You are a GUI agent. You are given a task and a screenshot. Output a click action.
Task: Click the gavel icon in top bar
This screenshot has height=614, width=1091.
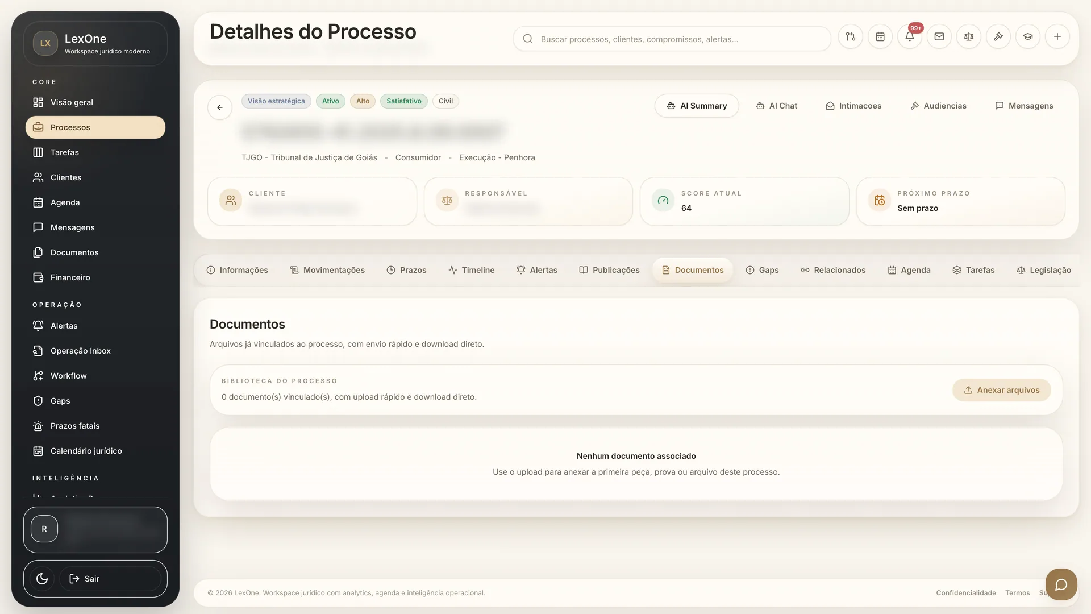click(998, 36)
